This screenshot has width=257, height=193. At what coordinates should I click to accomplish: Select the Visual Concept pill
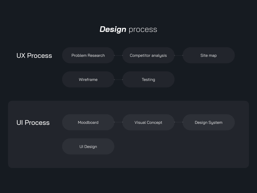(x=148, y=122)
